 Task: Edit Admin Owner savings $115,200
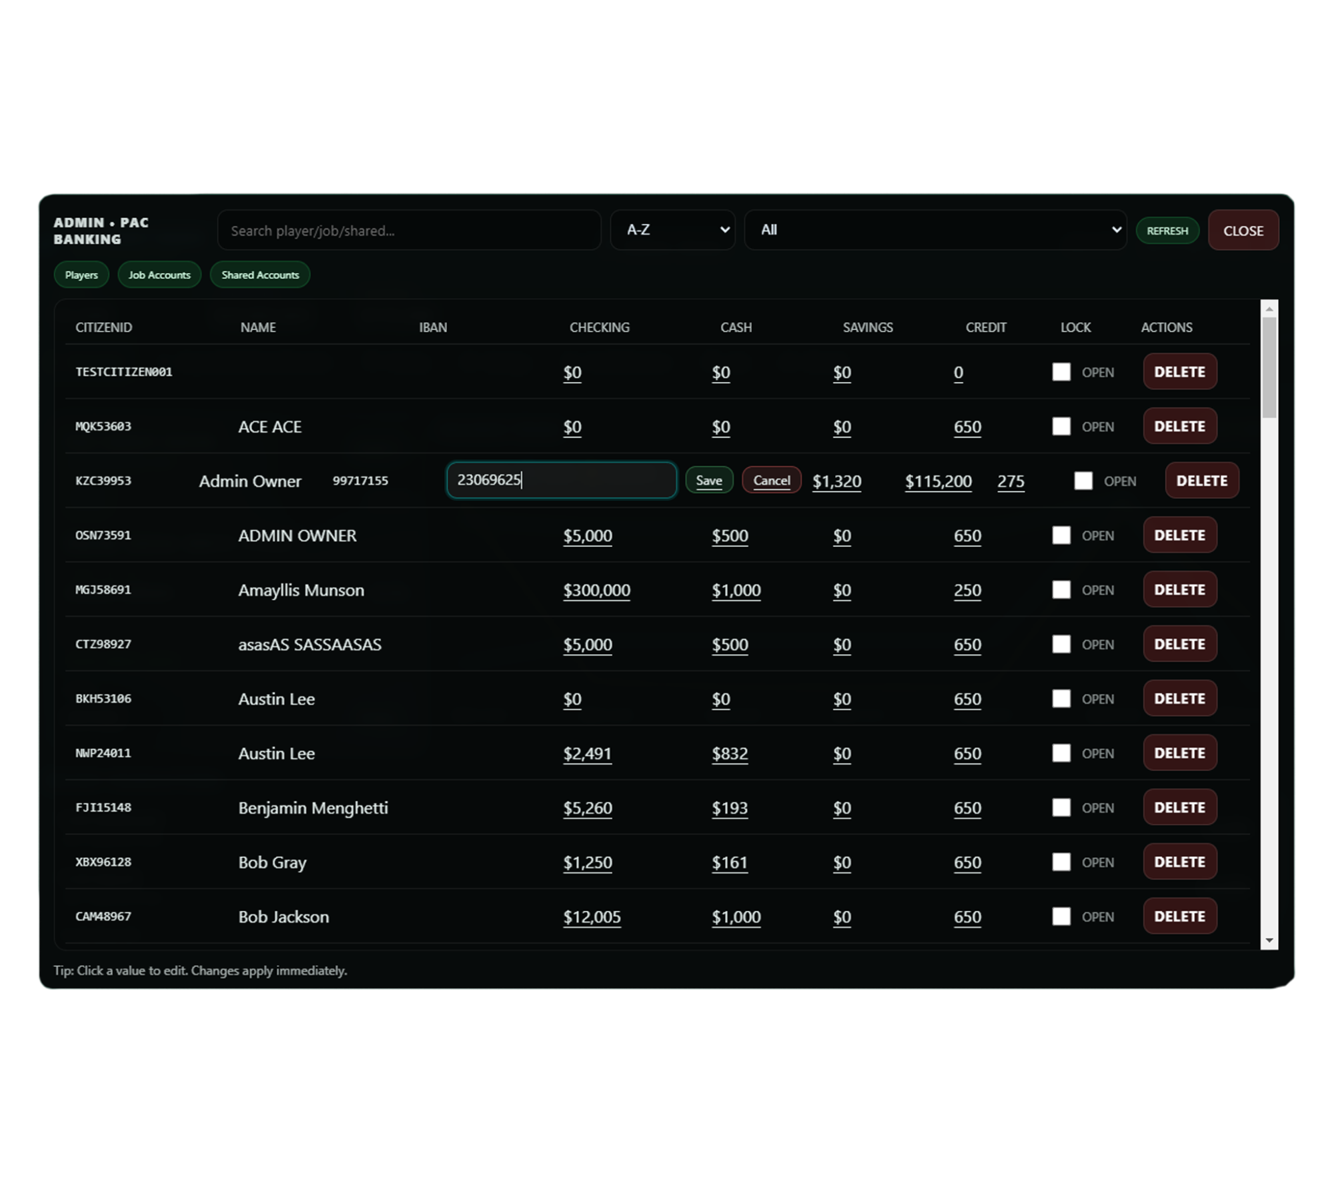[x=938, y=481]
